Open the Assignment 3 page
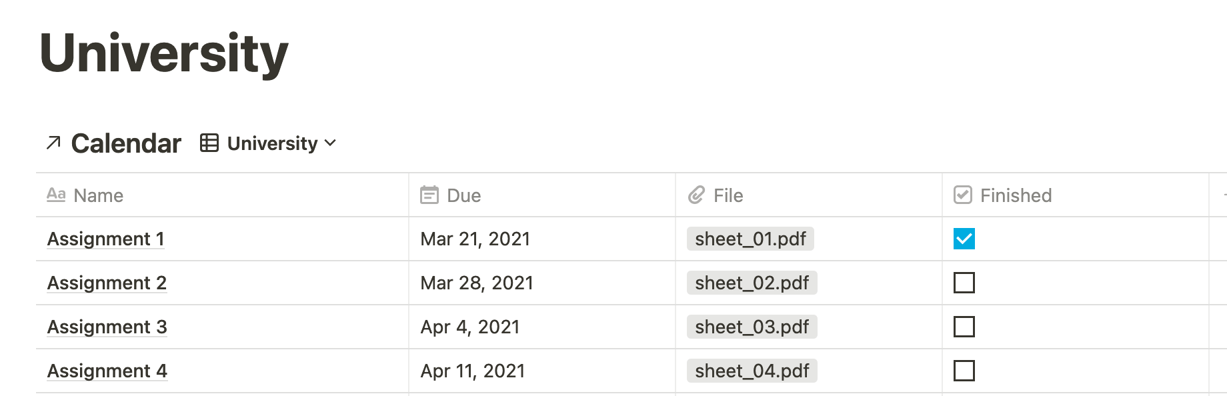Viewport: 1227px width, 396px height. [107, 327]
